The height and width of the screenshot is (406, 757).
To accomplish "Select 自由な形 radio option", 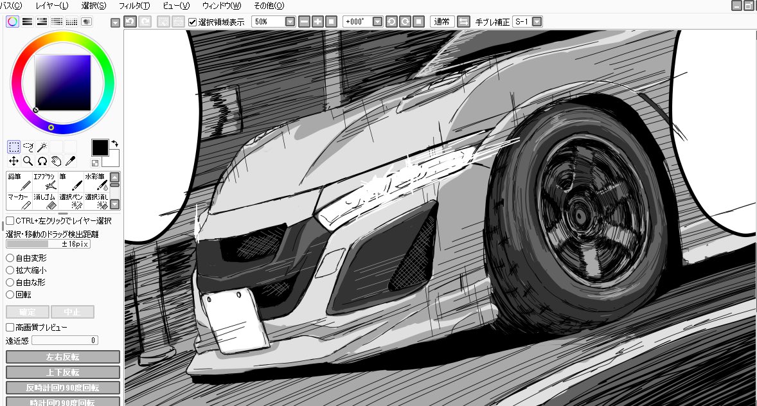I will point(10,283).
